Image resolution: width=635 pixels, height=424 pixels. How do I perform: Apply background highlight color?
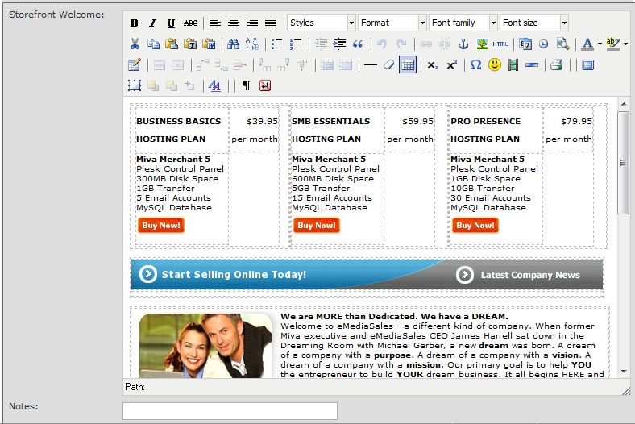pyautogui.click(x=612, y=44)
